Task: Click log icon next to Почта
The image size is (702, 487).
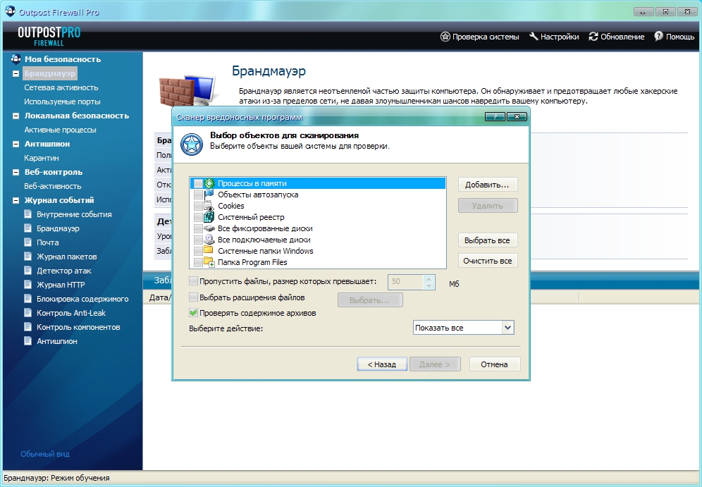Action: click(27, 242)
